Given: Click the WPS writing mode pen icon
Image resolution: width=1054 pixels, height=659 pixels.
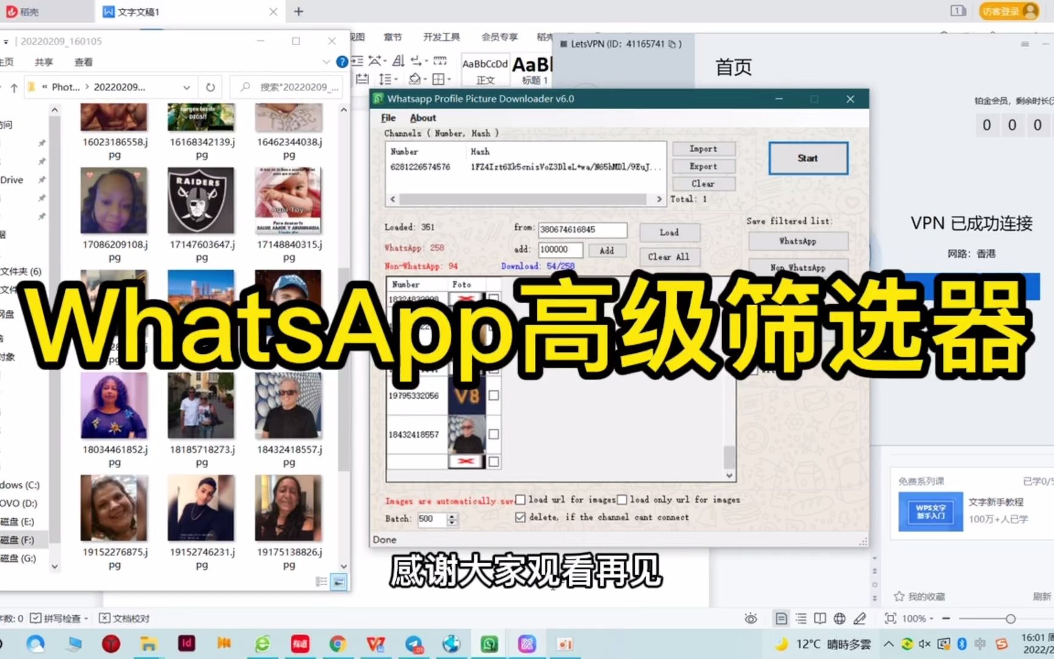Looking at the screenshot, I should [859, 619].
